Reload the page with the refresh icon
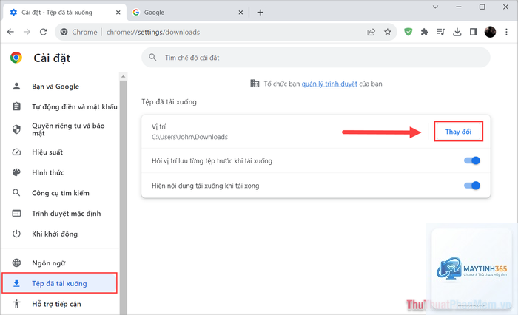This screenshot has width=518, height=315. tap(43, 32)
